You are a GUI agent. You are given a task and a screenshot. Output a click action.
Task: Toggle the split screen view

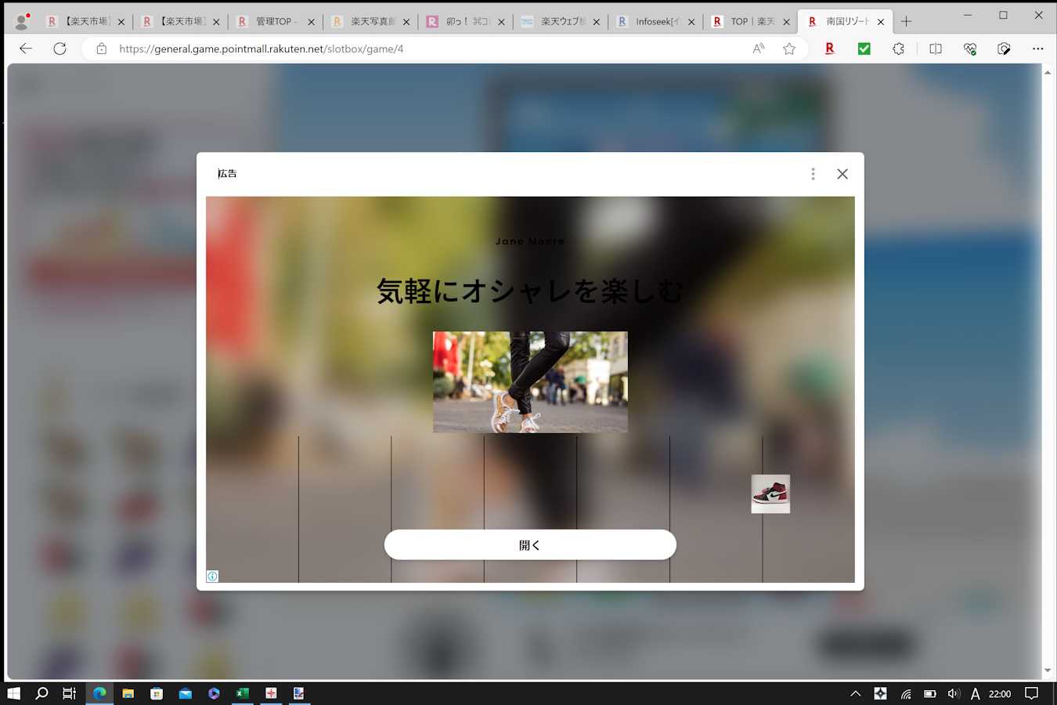[935, 49]
